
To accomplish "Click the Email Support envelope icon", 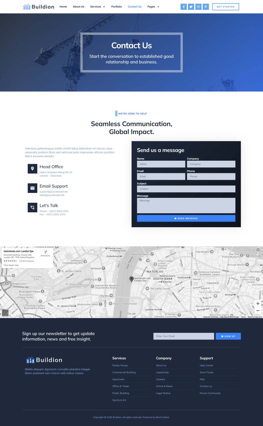I will pos(32,188).
